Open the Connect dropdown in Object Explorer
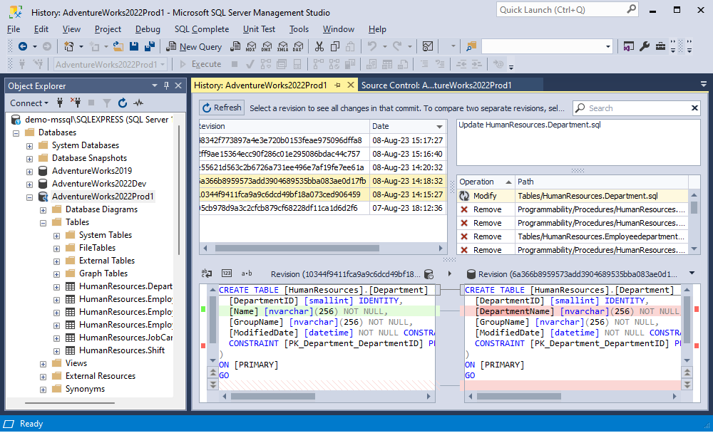Image resolution: width=713 pixels, height=433 pixels. point(29,103)
